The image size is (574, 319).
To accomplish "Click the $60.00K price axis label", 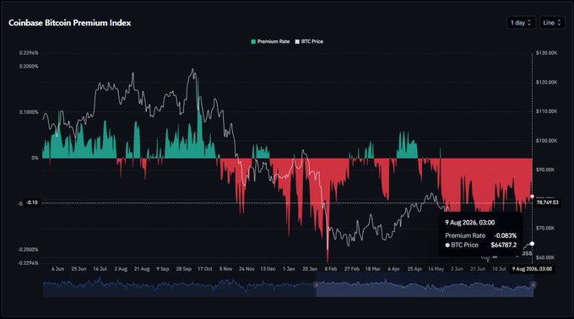I will (x=545, y=257).
